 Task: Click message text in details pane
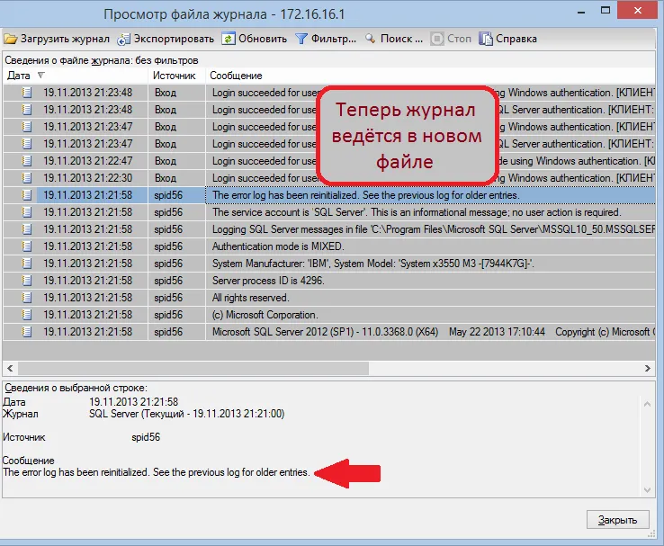point(157,472)
